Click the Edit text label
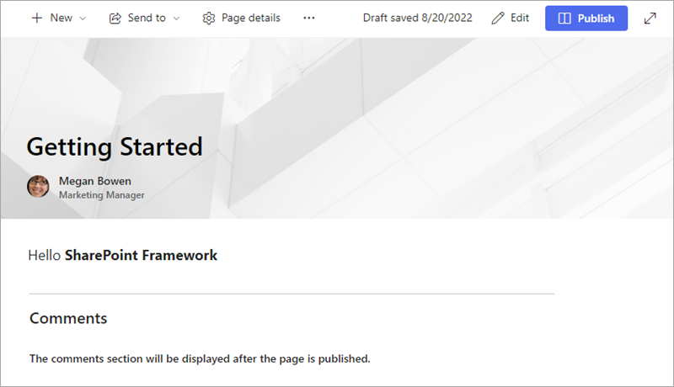 pyautogui.click(x=519, y=18)
